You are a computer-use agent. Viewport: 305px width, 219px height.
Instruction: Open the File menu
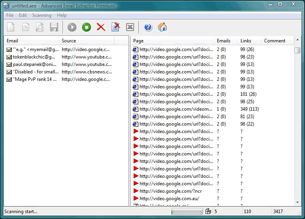tap(10, 15)
